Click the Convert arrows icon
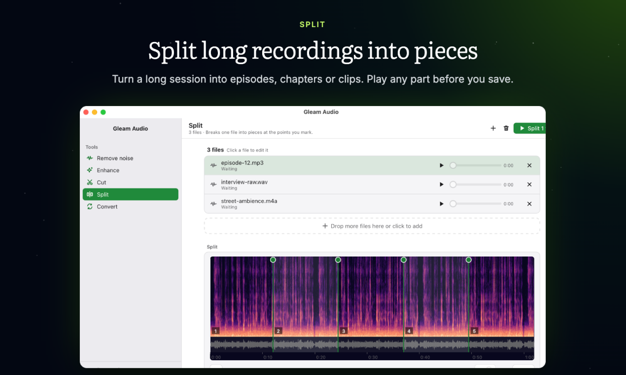 [90, 207]
